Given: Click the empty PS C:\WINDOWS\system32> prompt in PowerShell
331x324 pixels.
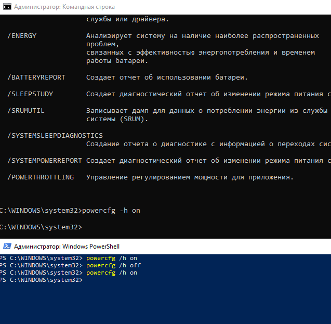Looking at the screenshot, I should (42, 280).
